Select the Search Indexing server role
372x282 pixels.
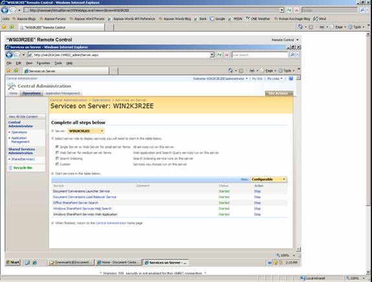point(57,158)
